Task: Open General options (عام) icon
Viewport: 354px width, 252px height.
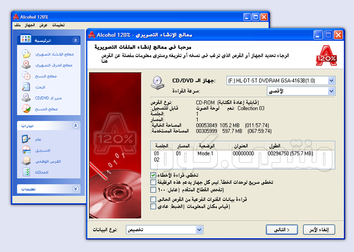Action: tap(26, 139)
